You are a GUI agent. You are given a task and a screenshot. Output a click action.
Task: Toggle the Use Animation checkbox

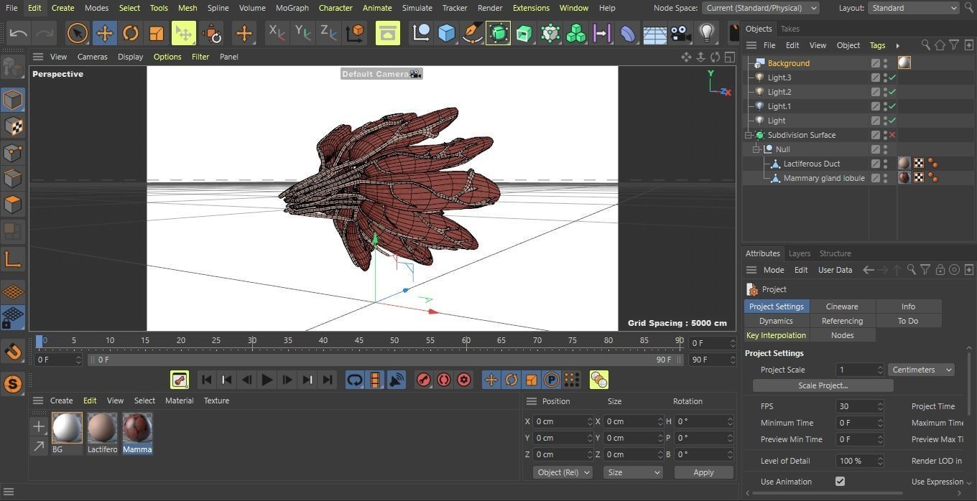840,482
